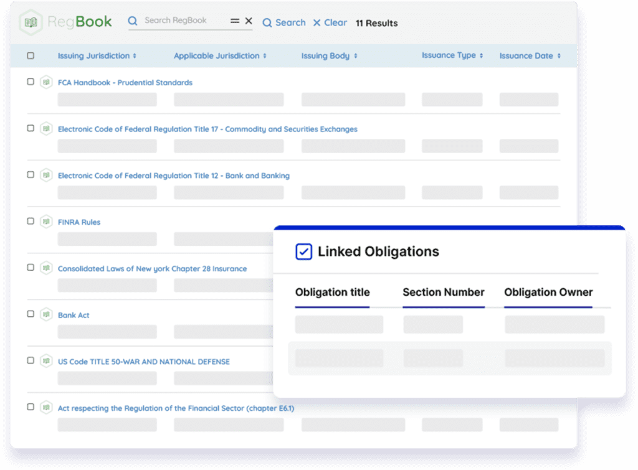Untick the Linked Obligations checkbox
Image resolution: width=638 pixels, height=470 pixels.
tap(304, 251)
